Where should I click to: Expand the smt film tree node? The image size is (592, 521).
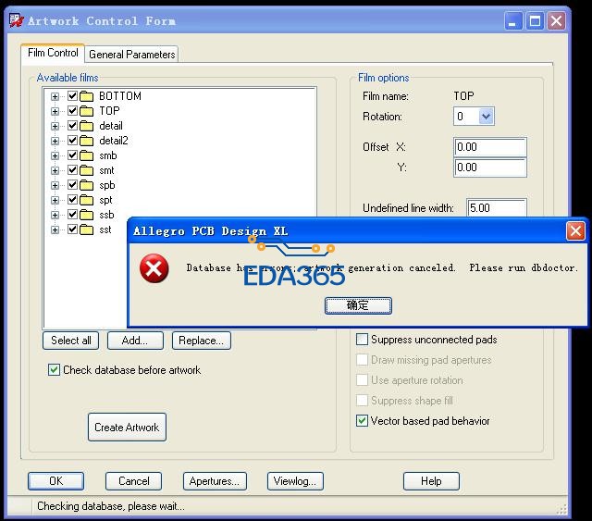(55, 171)
